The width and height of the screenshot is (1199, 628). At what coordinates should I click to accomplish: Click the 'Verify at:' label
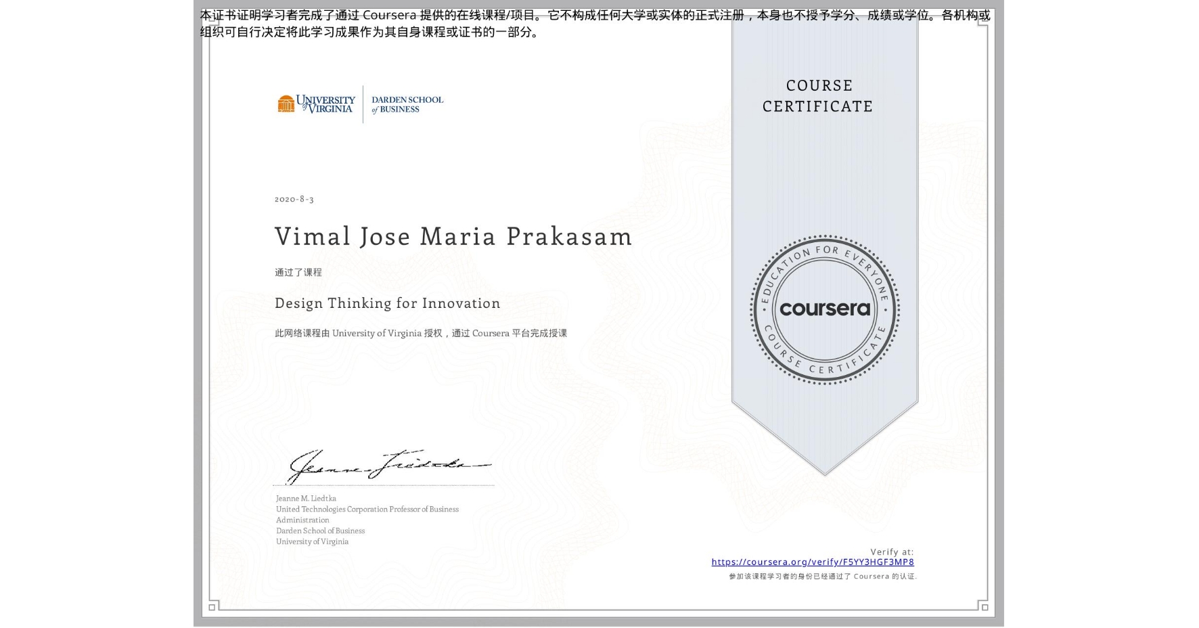[892, 552]
